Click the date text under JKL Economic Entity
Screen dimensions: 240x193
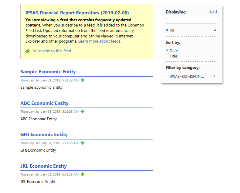point(49,174)
